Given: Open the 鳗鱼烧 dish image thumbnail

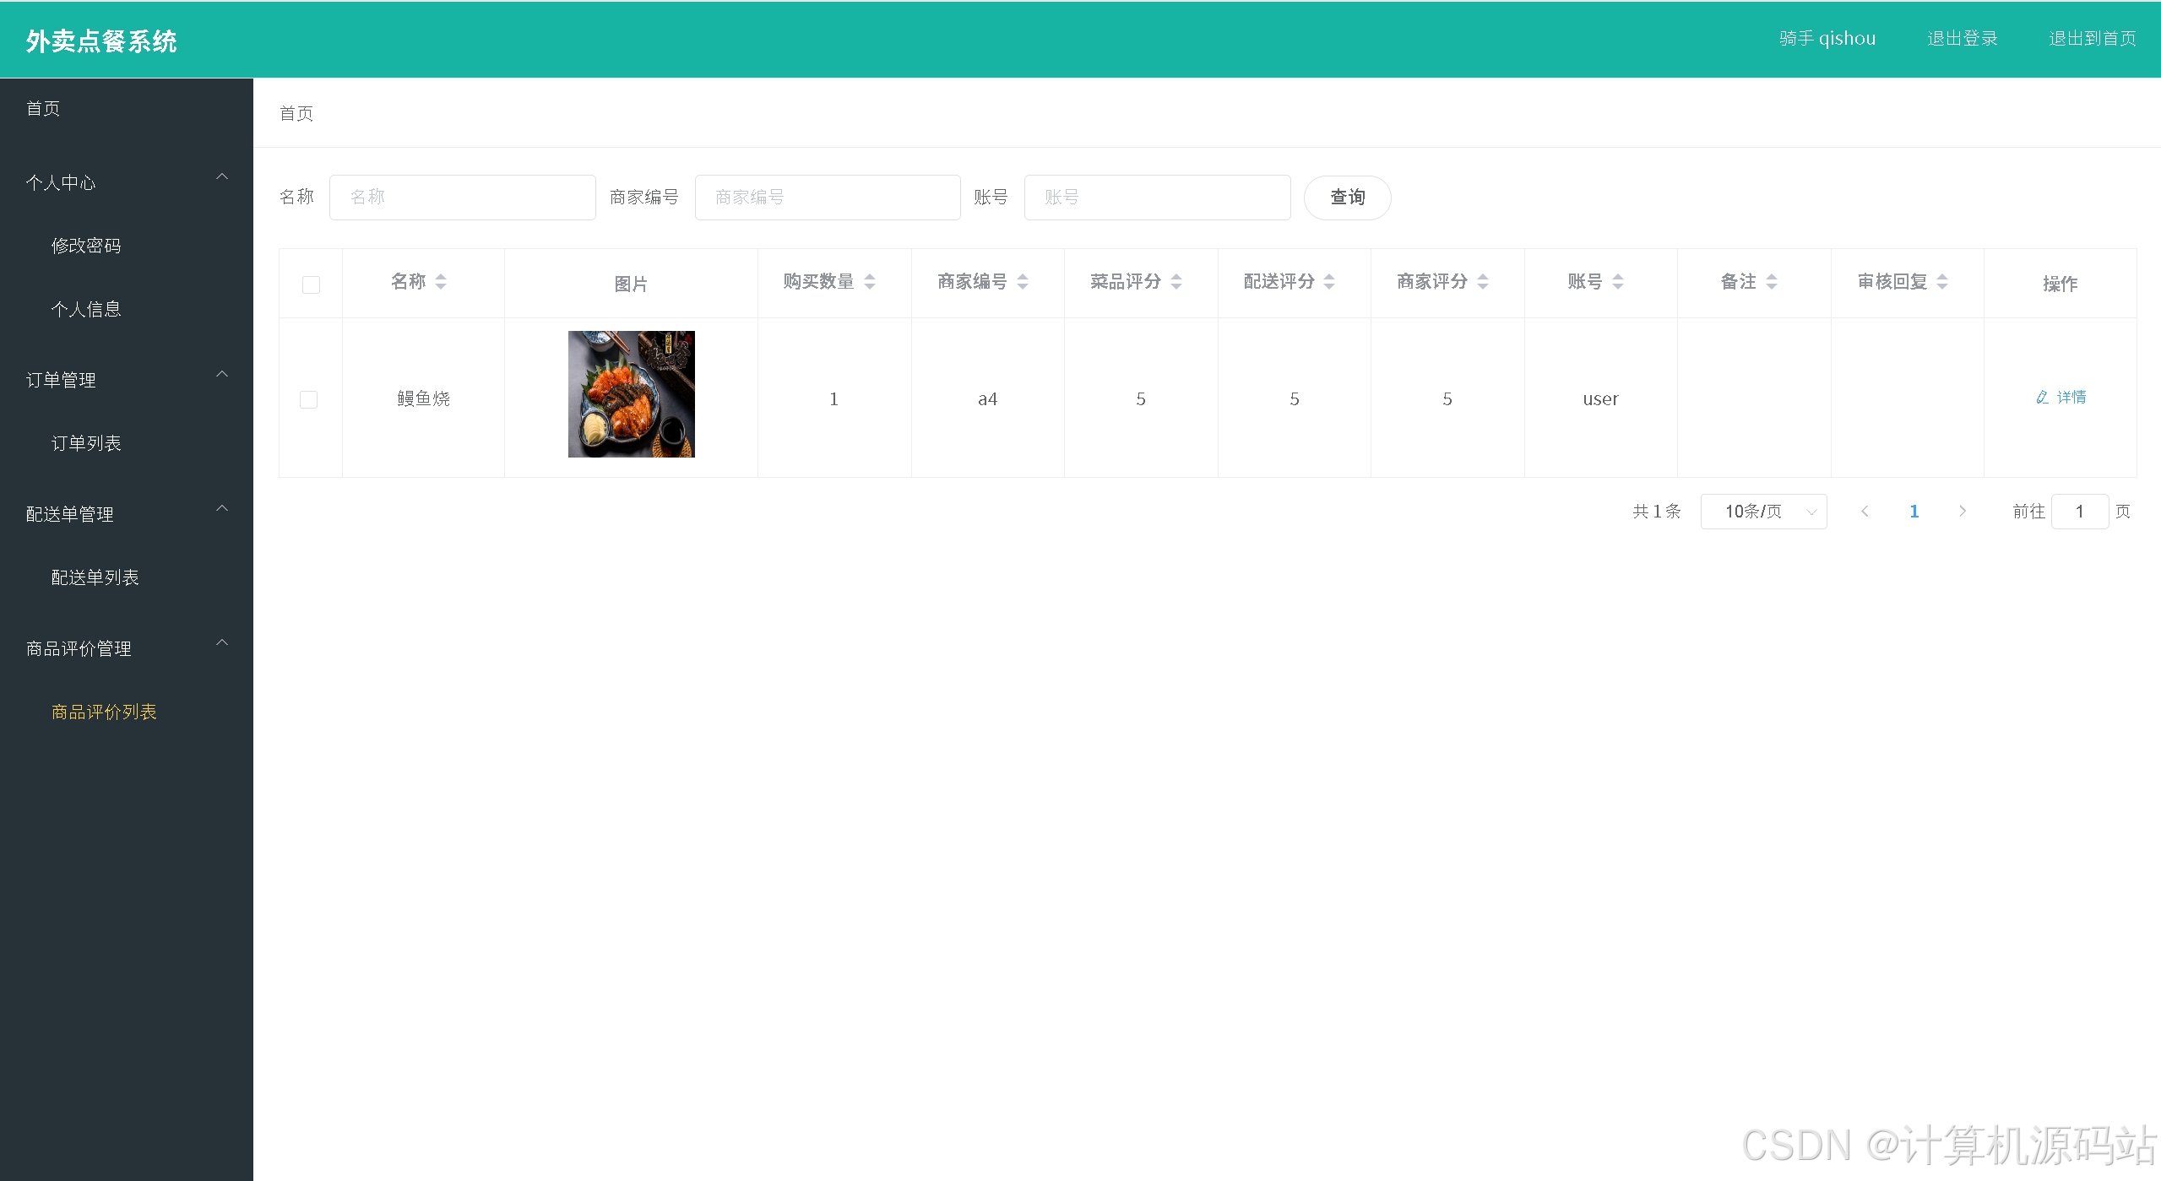Looking at the screenshot, I should click(632, 394).
